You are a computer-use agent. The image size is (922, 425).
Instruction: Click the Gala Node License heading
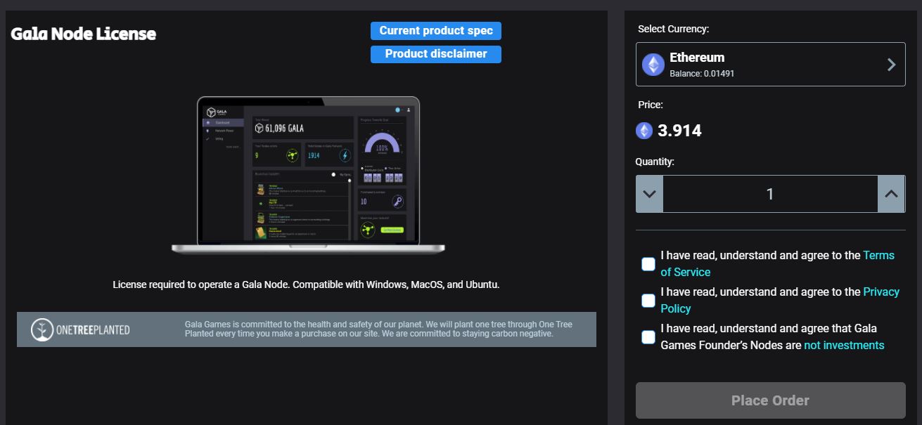tap(83, 34)
